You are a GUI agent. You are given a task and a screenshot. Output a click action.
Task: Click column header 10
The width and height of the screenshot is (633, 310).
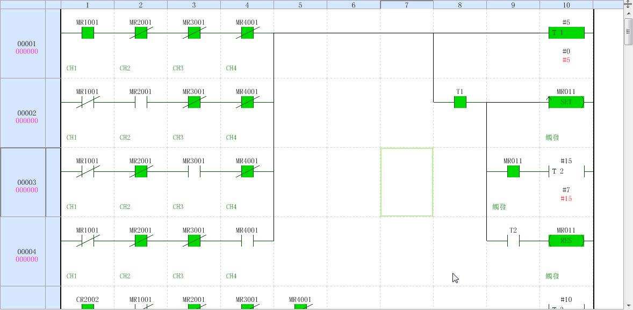566,5
